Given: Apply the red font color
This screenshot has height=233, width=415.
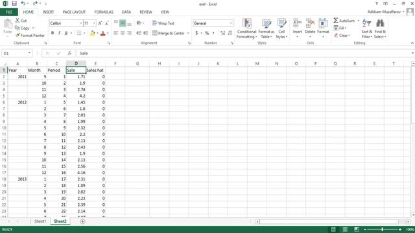Looking at the screenshot, I should [103, 33].
